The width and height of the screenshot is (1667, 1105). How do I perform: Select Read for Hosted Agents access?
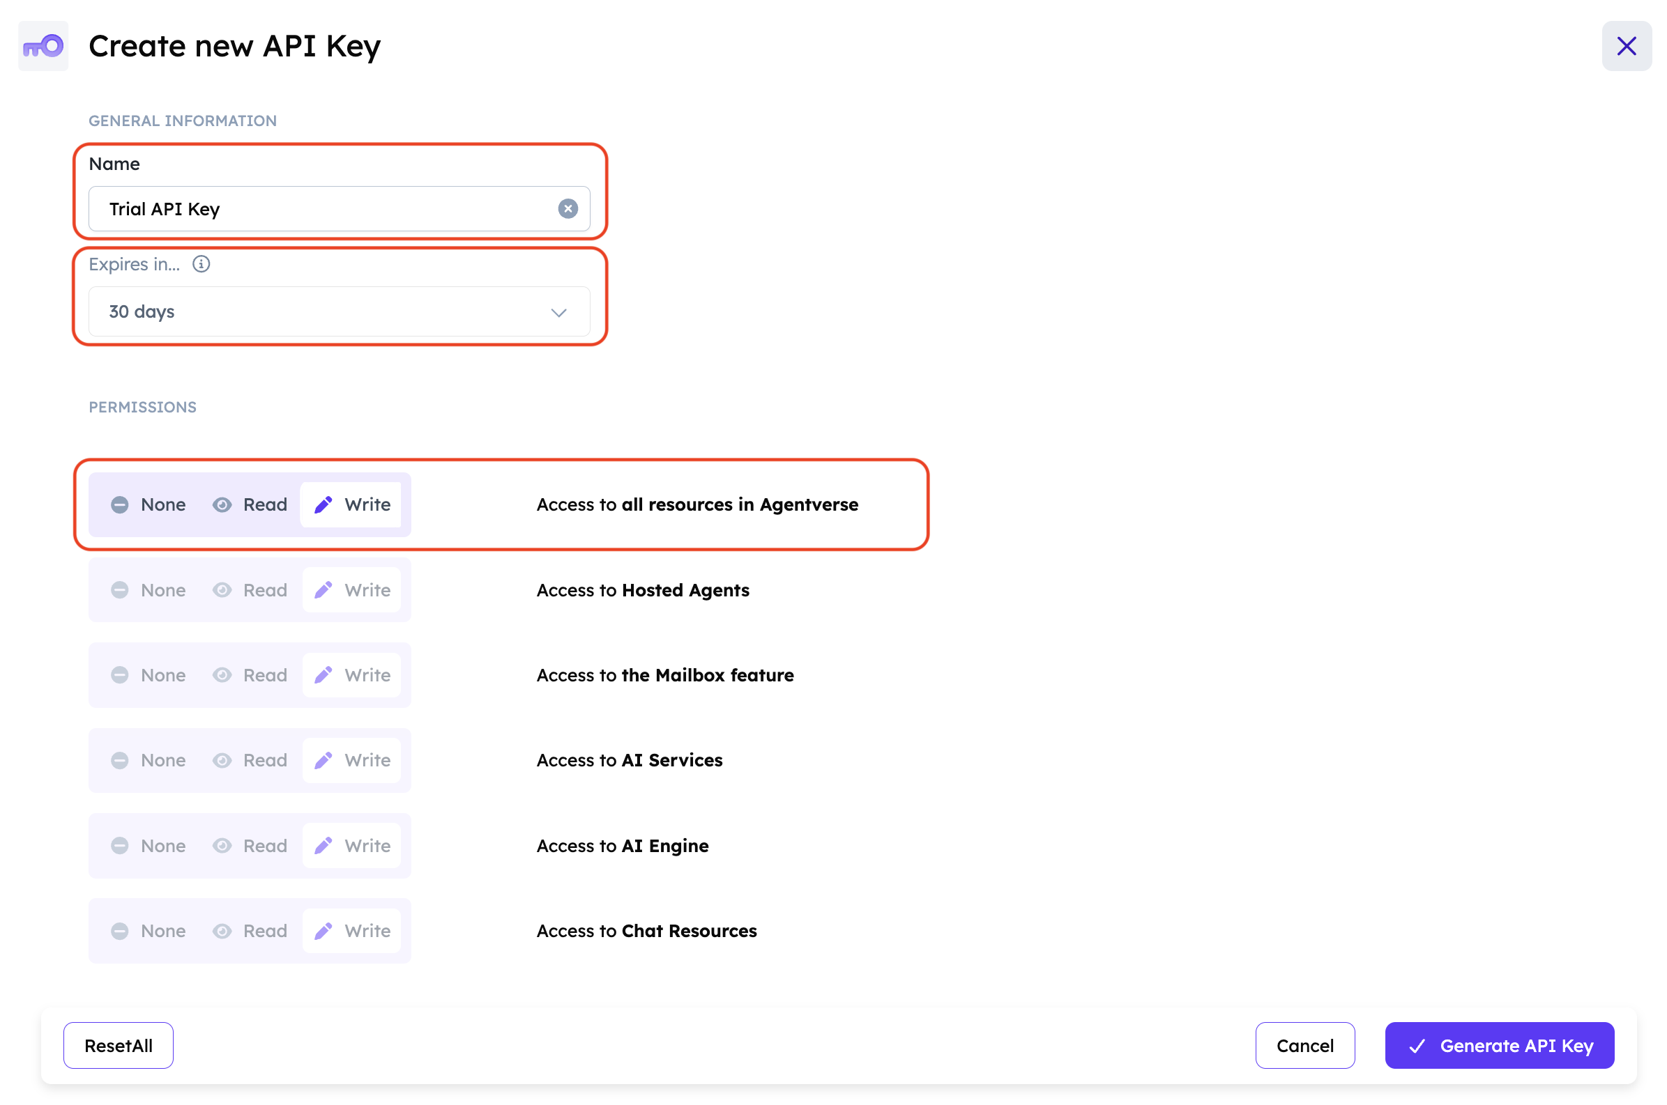(x=250, y=590)
